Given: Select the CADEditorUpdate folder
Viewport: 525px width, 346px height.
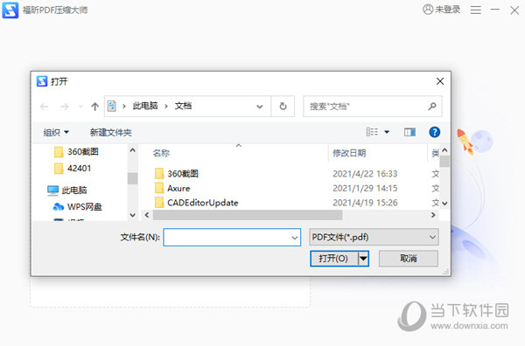Looking at the screenshot, I should click(x=203, y=203).
